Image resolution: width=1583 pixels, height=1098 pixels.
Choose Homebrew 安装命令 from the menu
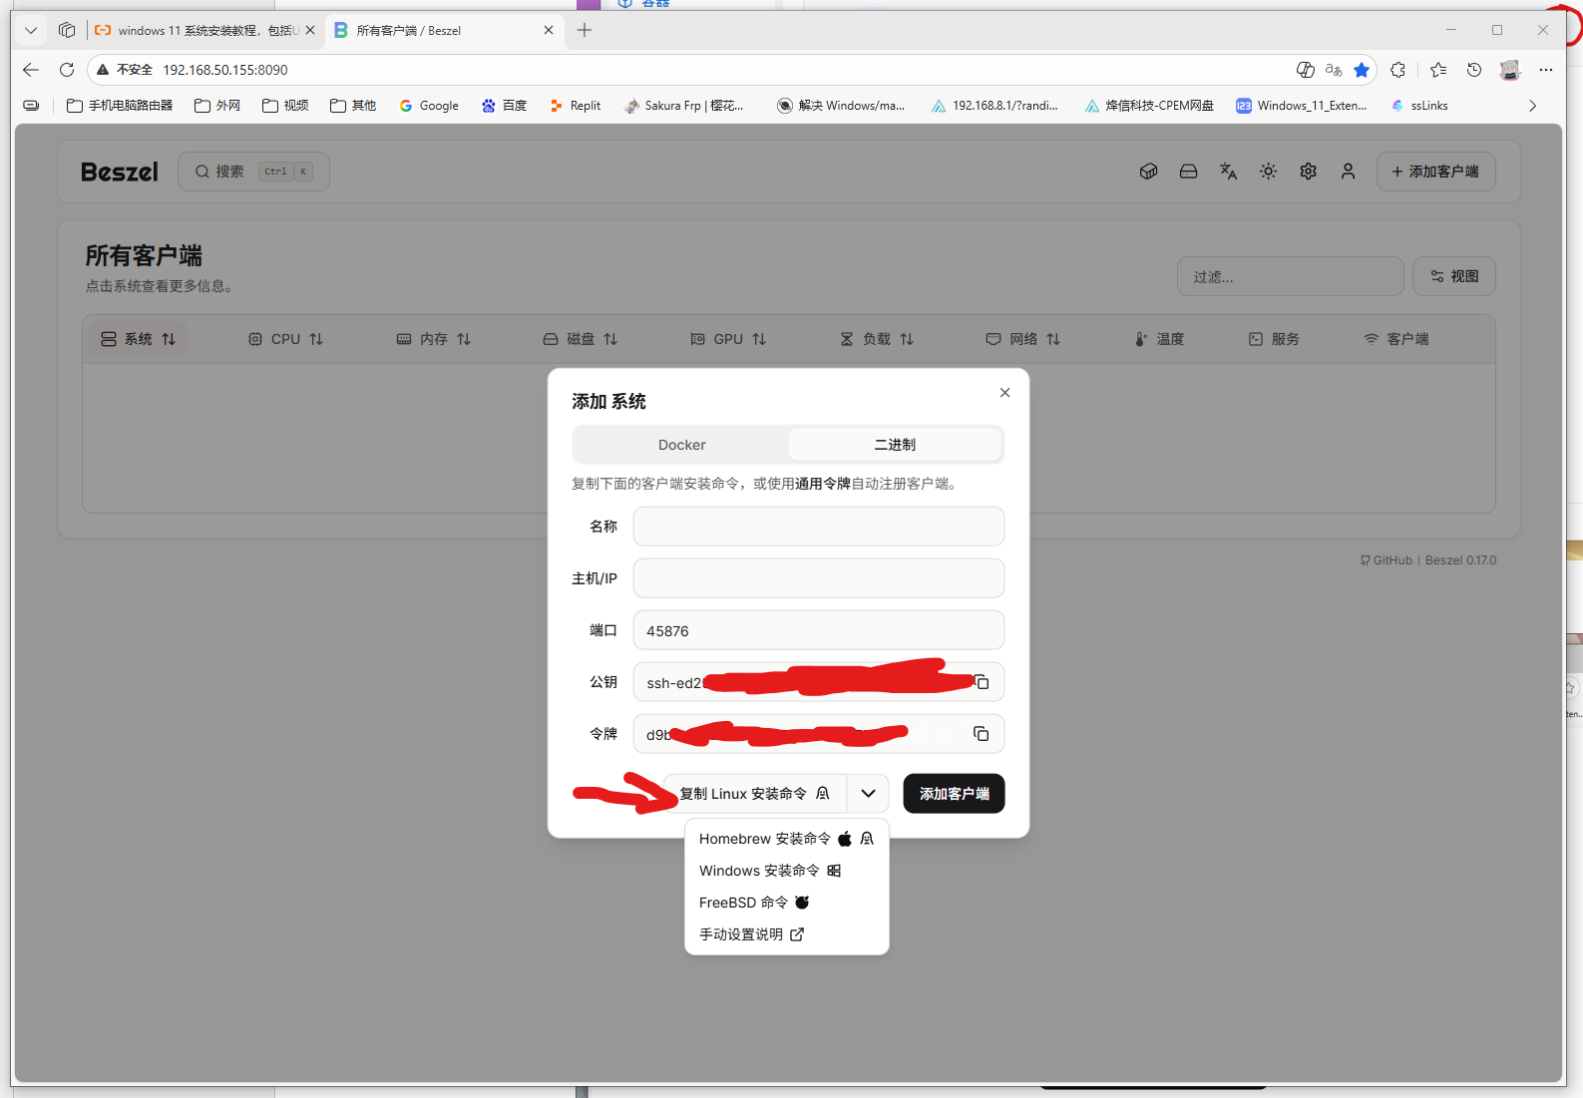tap(786, 839)
